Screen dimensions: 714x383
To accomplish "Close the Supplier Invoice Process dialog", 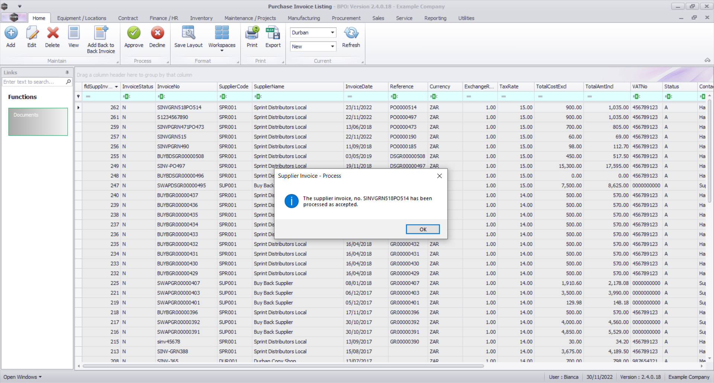I will click(439, 176).
